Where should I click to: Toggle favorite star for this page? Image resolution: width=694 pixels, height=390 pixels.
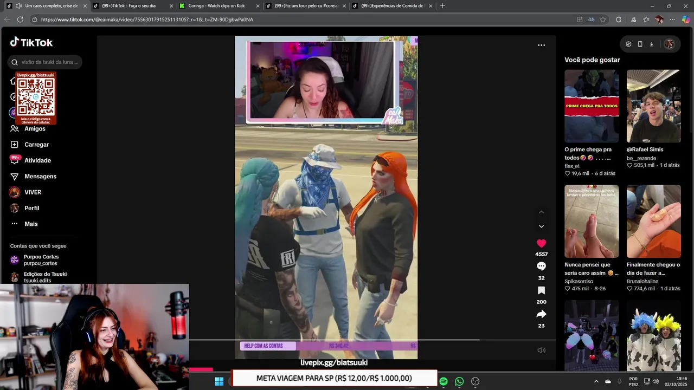(603, 19)
